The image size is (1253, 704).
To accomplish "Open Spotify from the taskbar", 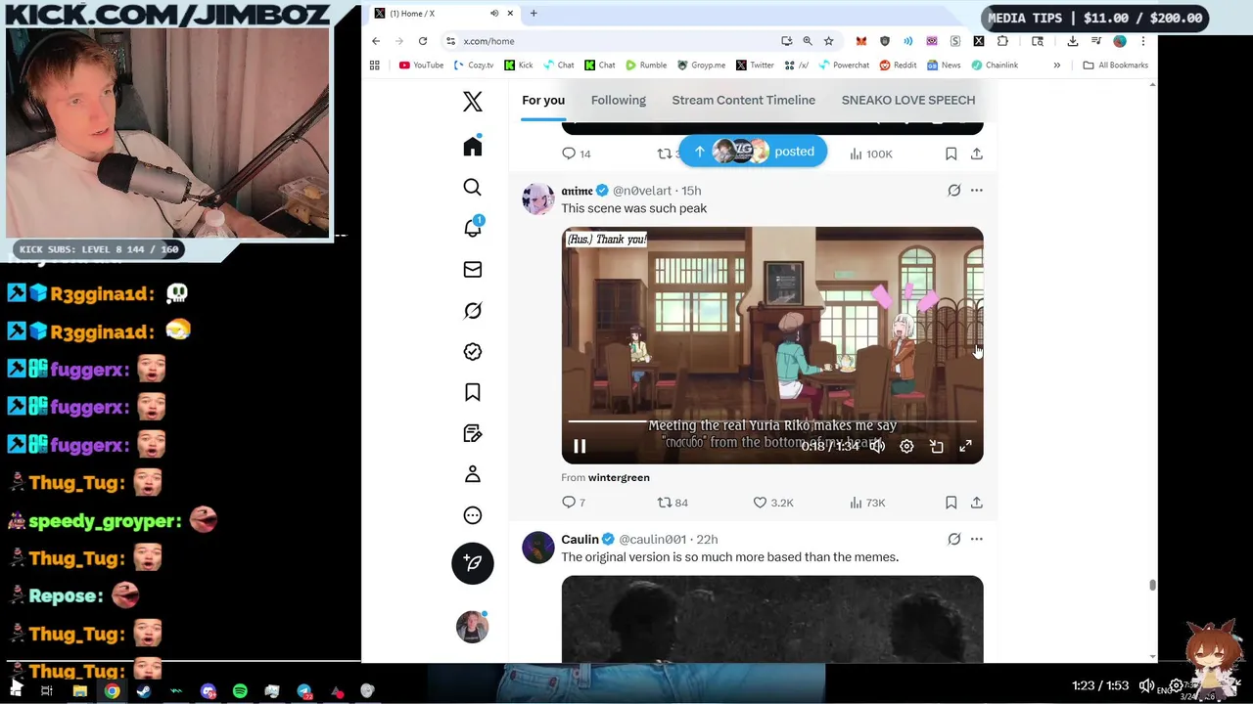I will pos(240,691).
